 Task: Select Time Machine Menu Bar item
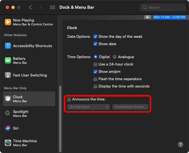pos(29,143)
